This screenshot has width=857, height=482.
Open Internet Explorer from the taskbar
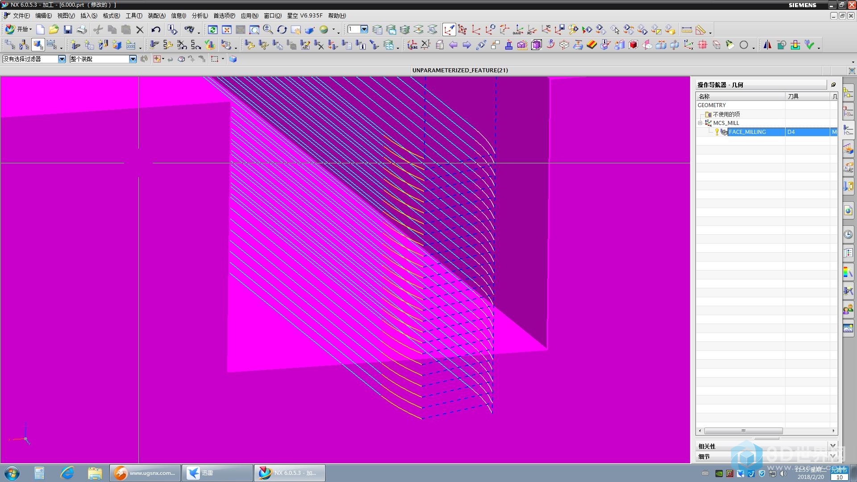pos(67,473)
